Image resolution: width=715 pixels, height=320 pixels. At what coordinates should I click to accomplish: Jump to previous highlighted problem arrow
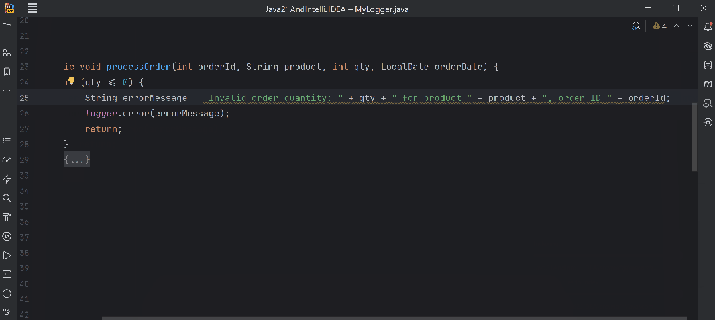click(677, 26)
